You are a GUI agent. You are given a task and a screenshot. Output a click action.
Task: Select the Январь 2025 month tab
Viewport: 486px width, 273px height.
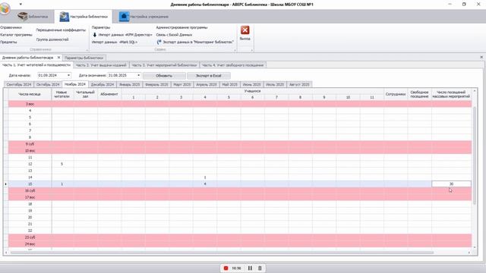point(130,84)
